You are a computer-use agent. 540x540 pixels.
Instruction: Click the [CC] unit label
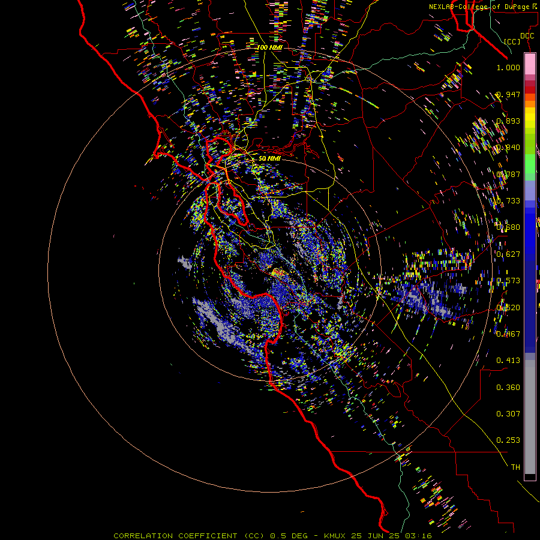tap(512, 41)
